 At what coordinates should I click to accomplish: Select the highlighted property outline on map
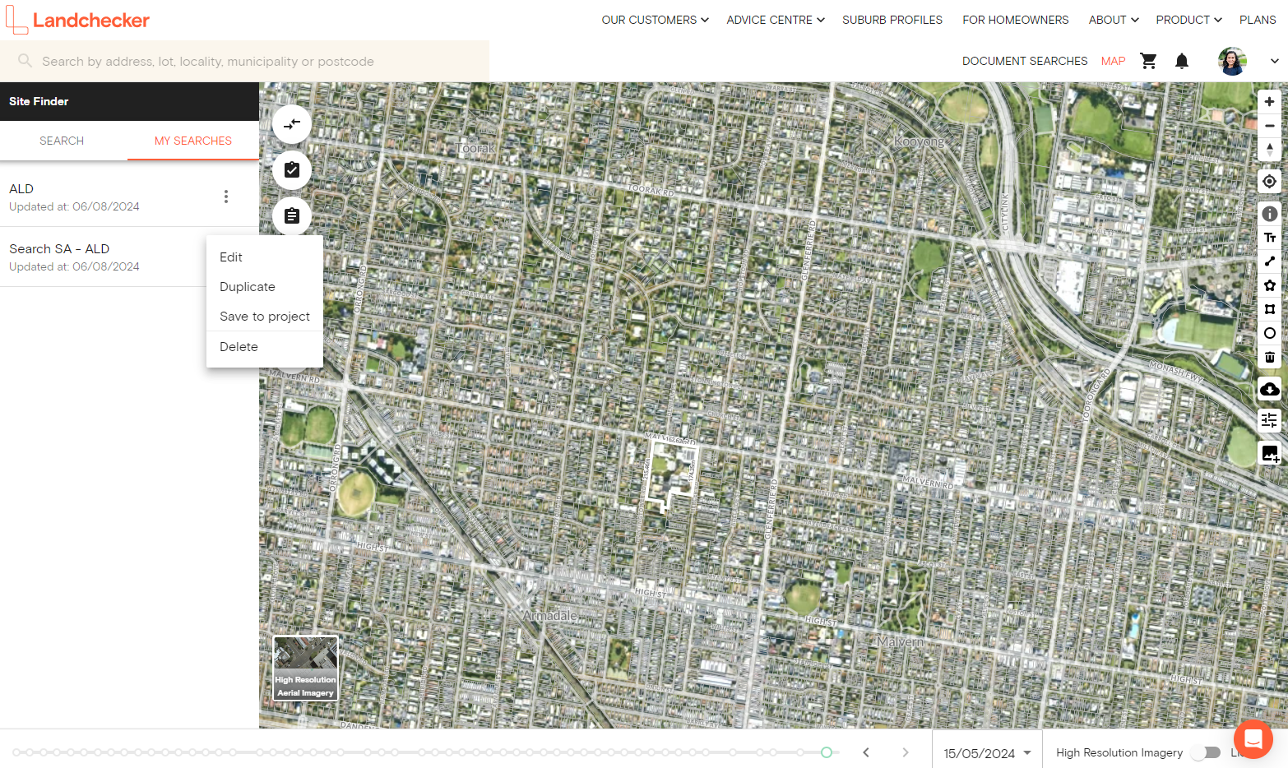point(671,475)
